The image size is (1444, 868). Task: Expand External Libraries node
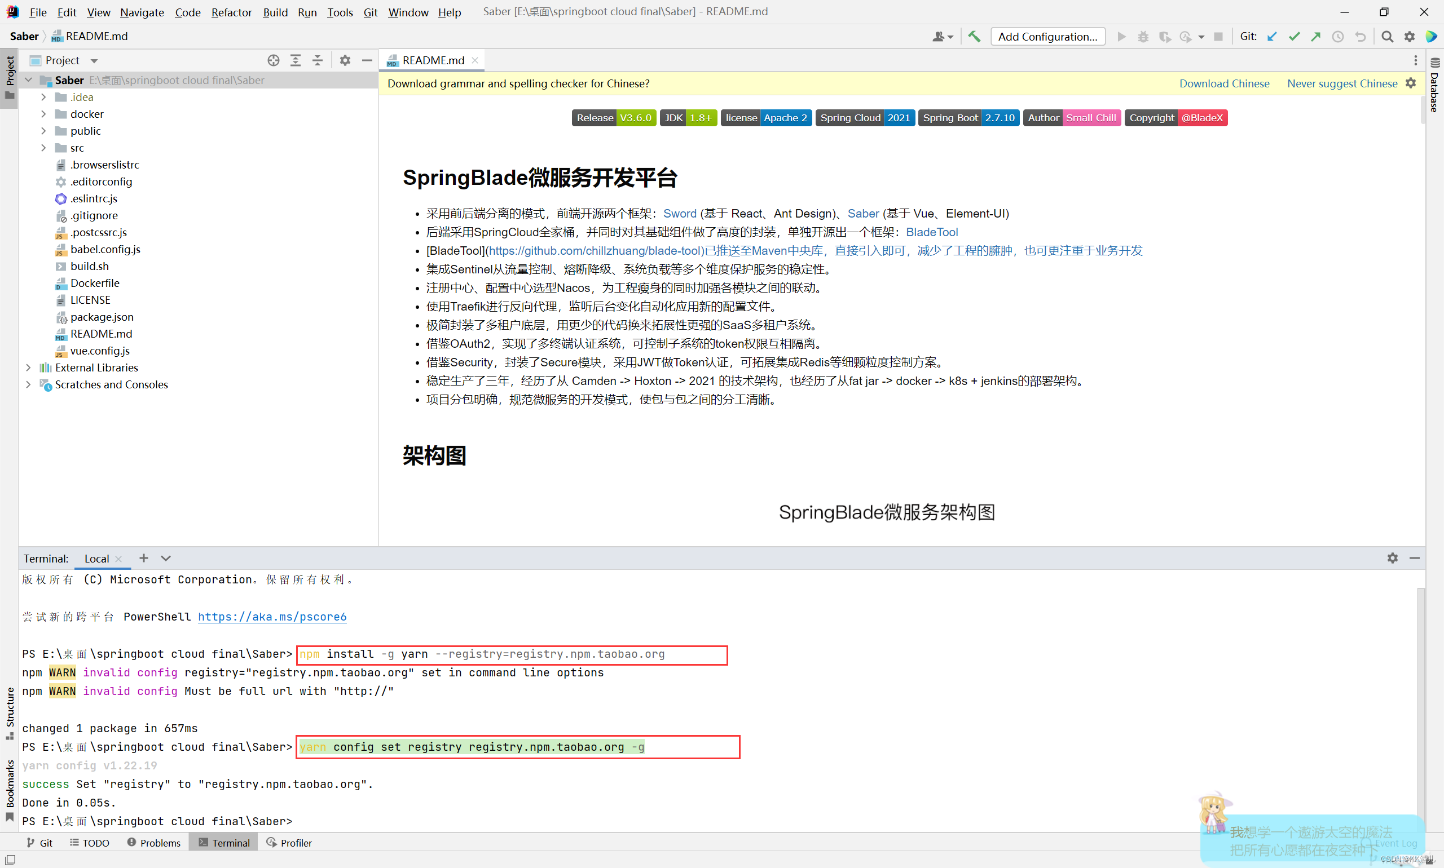(x=28, y=367)
